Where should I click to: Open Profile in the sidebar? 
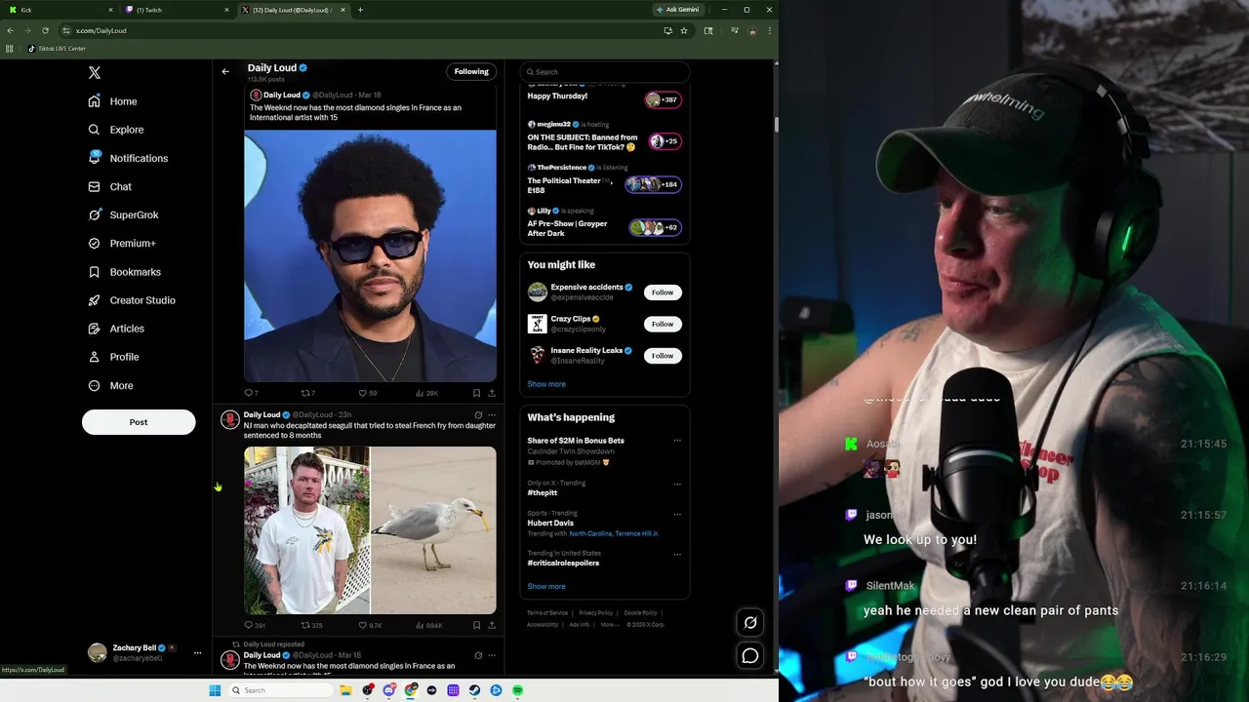pos(113,357)
